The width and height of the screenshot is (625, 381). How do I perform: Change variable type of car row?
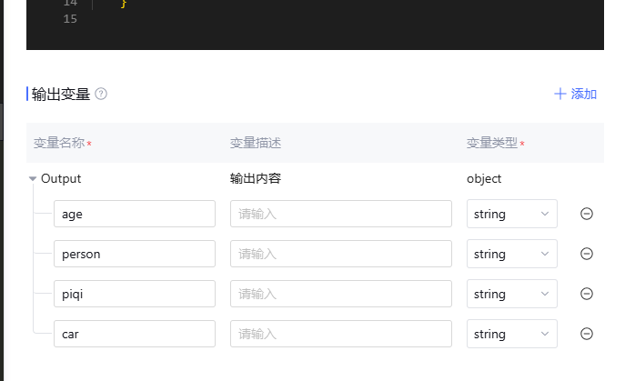pyautogui.click(x=511, y=334)
